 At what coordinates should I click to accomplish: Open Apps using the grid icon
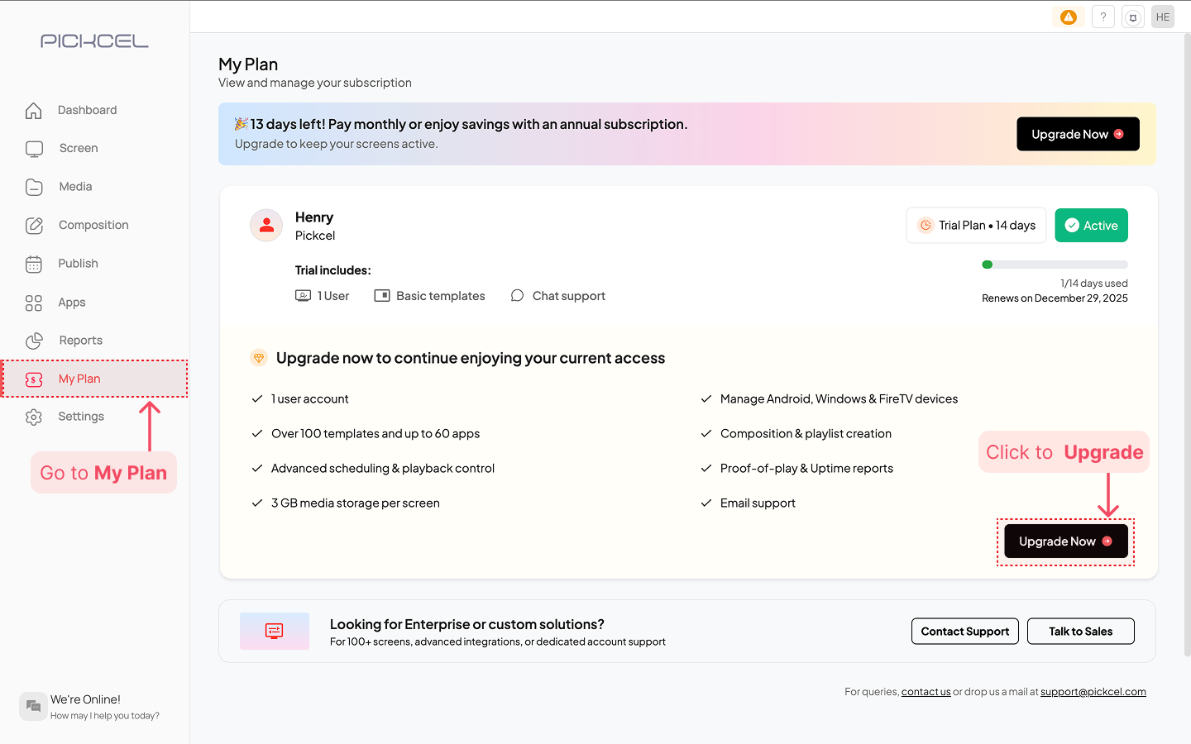34,303
